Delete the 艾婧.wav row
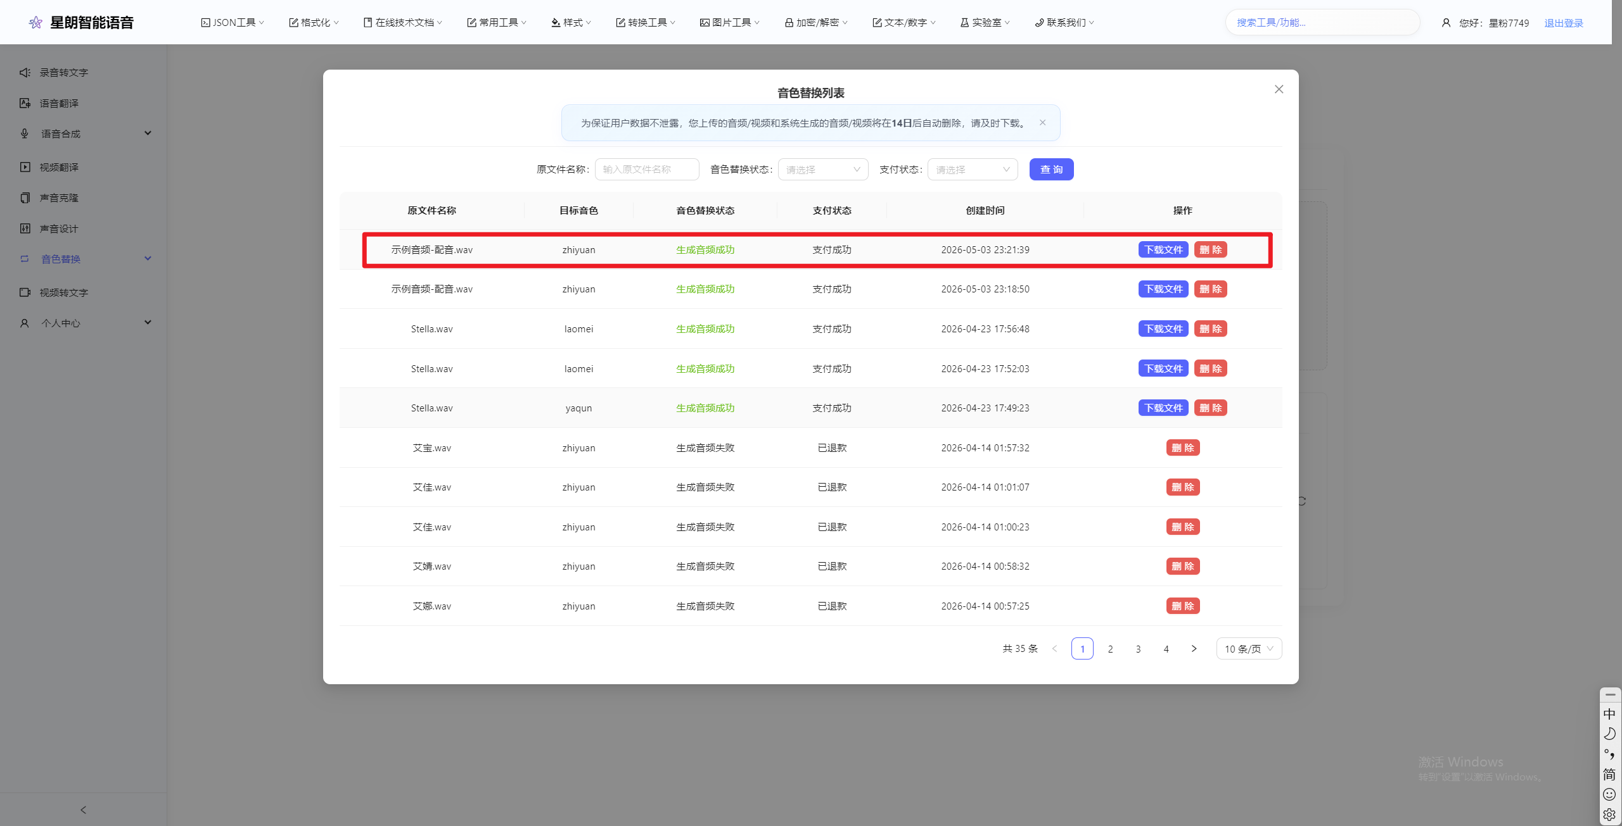Screen dimensions: 1622x826 1183,566
